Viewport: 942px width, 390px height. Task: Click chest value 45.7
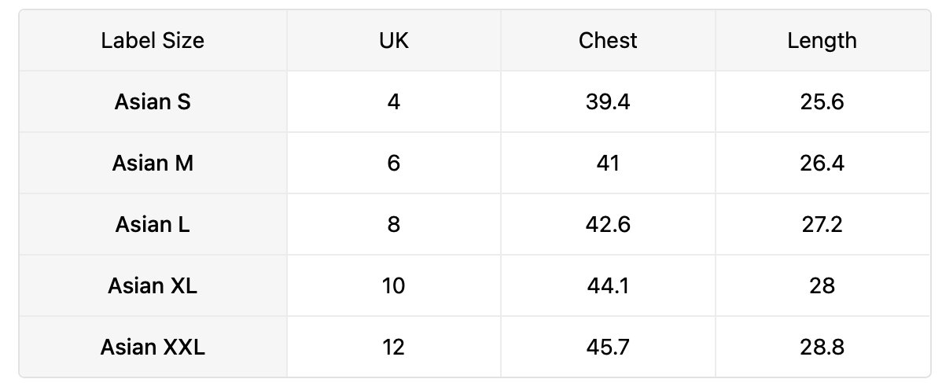point(608,348)
